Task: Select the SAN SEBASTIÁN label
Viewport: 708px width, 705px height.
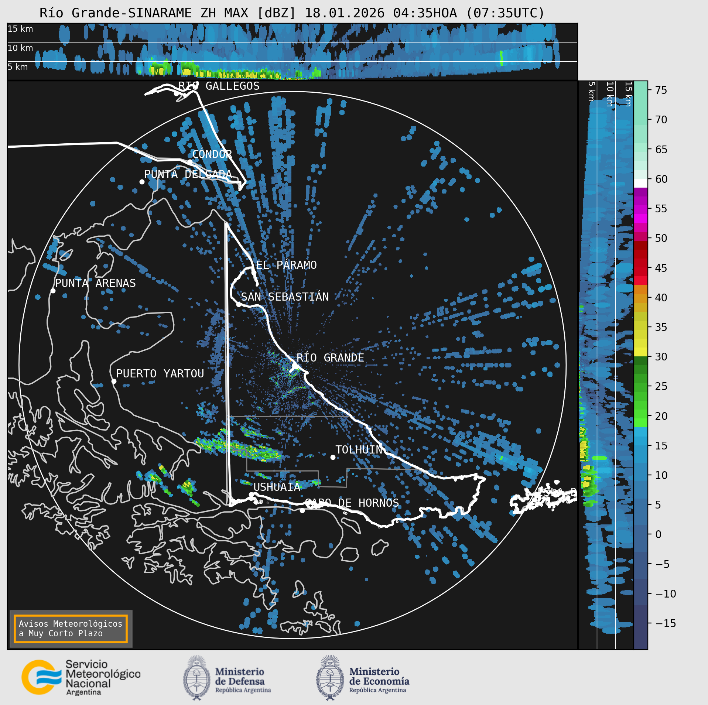Action: pos(285,297)
